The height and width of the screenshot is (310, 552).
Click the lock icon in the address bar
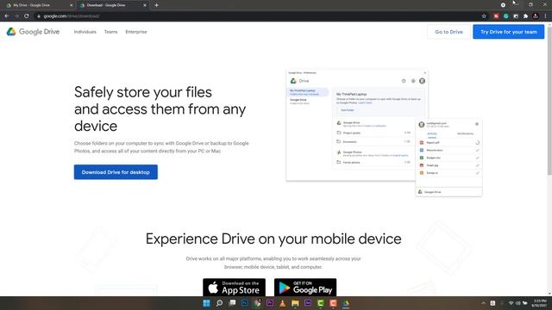click(x=39, y=15)
